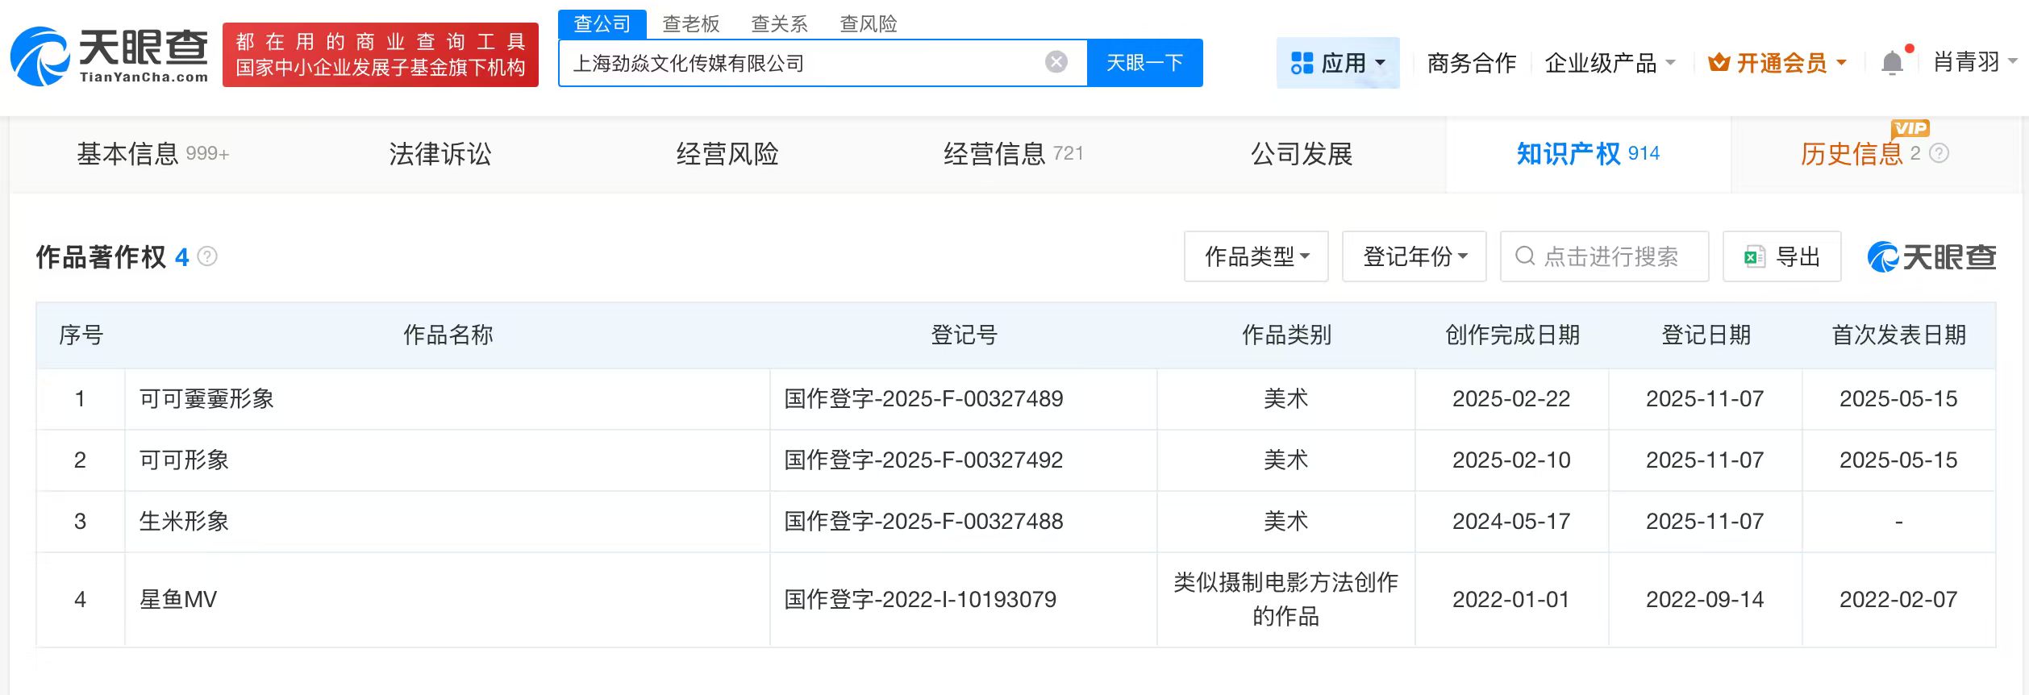This screenshot has width=2029, height=695.
Task: Clear the search box with X icon
Action: pyautogui.click(x=1056, y=62)
